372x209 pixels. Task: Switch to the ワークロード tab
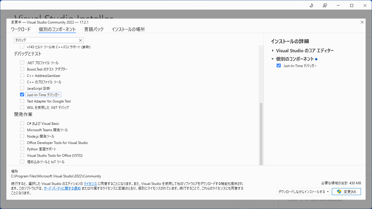coord(21,29)
